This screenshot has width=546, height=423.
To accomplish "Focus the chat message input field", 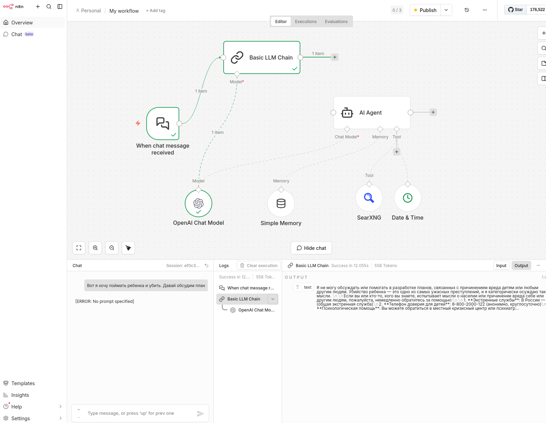I will 140,413.
